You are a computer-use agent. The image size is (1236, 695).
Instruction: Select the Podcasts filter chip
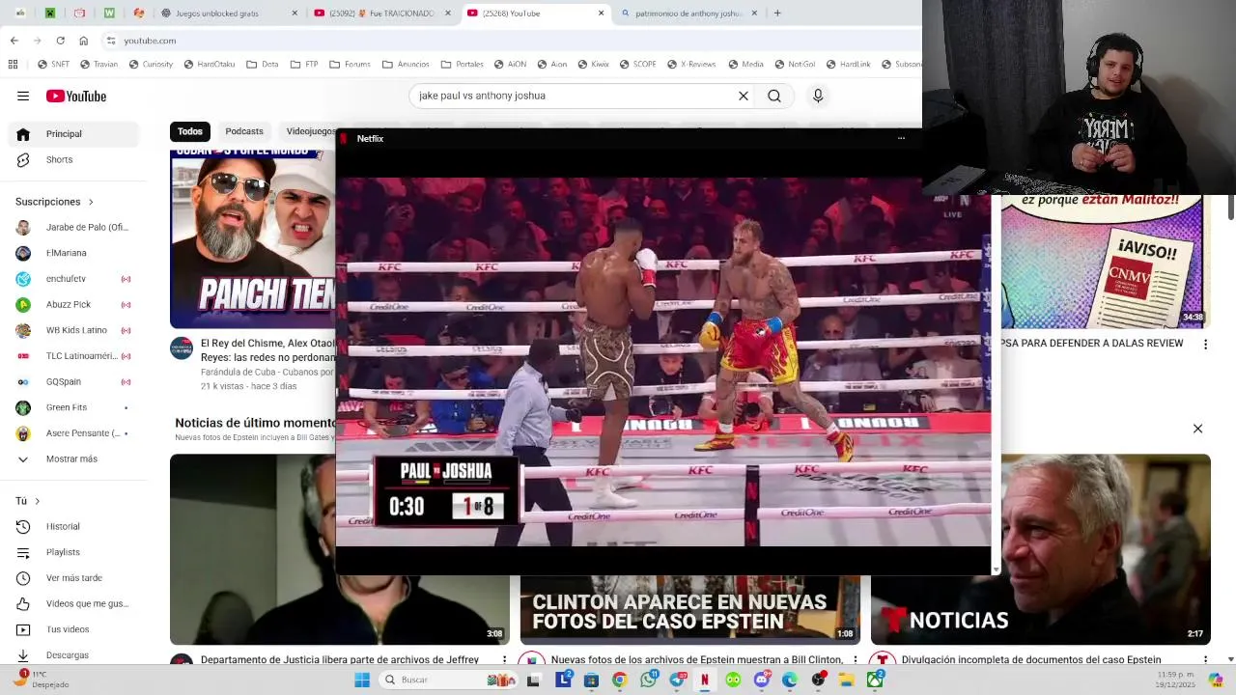(x=244, y=131)
